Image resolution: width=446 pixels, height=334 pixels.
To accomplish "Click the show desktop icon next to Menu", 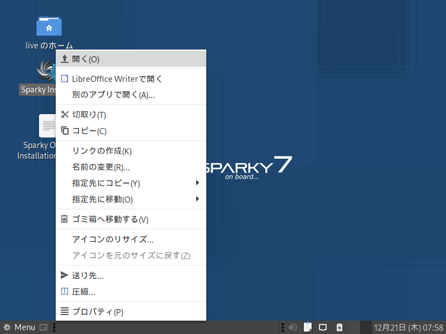I will click(43, 327).
